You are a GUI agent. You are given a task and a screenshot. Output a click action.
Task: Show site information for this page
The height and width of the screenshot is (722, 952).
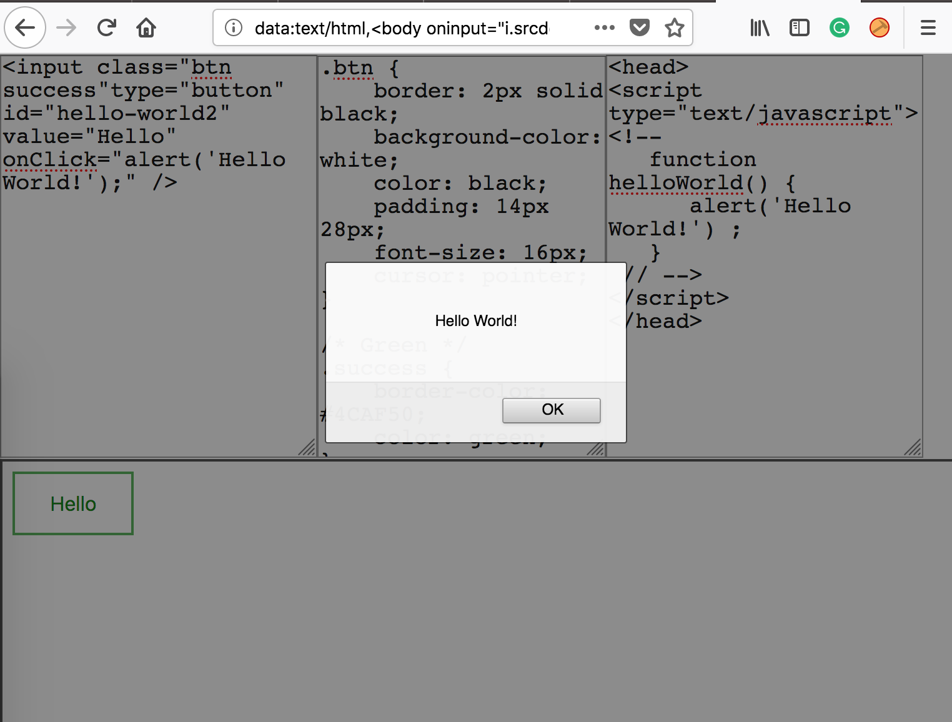234,27
